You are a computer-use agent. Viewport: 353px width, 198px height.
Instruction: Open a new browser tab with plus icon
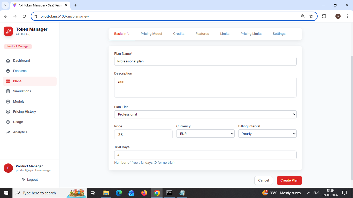point(75,5)
